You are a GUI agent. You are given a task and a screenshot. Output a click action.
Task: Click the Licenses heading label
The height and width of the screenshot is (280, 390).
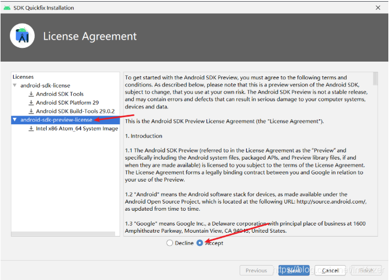[23, 77]
